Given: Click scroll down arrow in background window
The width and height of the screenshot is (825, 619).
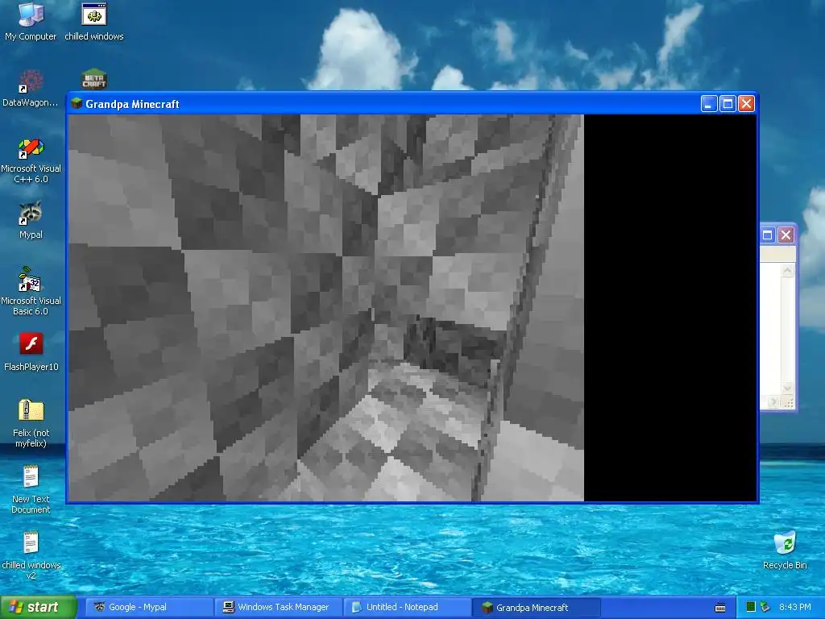Looking at the screenshot, I should (x=788, y=388).
